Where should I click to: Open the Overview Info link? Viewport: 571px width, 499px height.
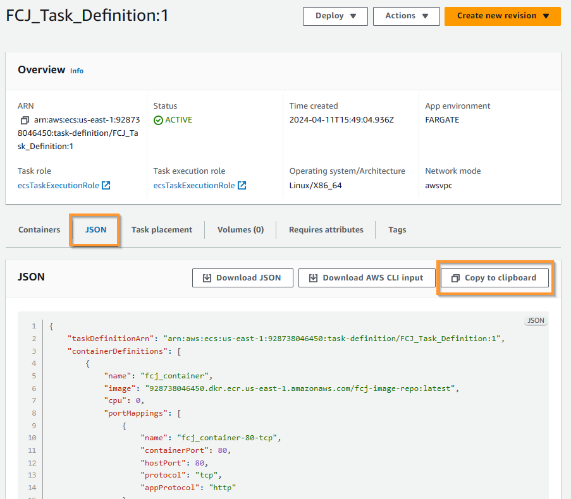point(77,71)
